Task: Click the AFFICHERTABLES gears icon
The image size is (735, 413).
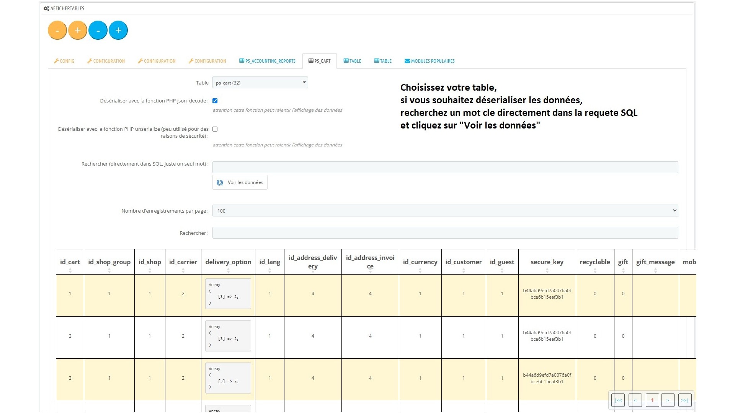Action: coord(46,8)
